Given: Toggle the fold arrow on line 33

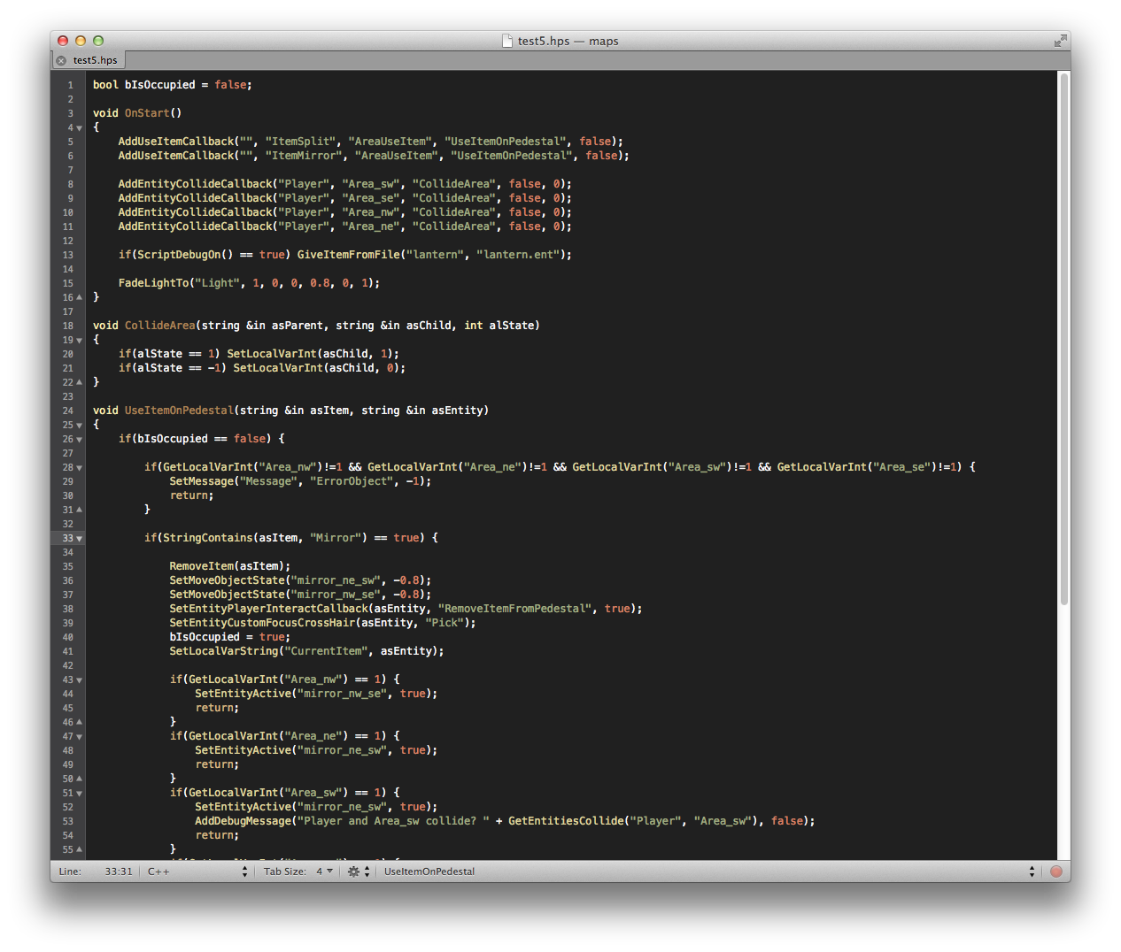Looking at the screenshot, I should 79,539.
